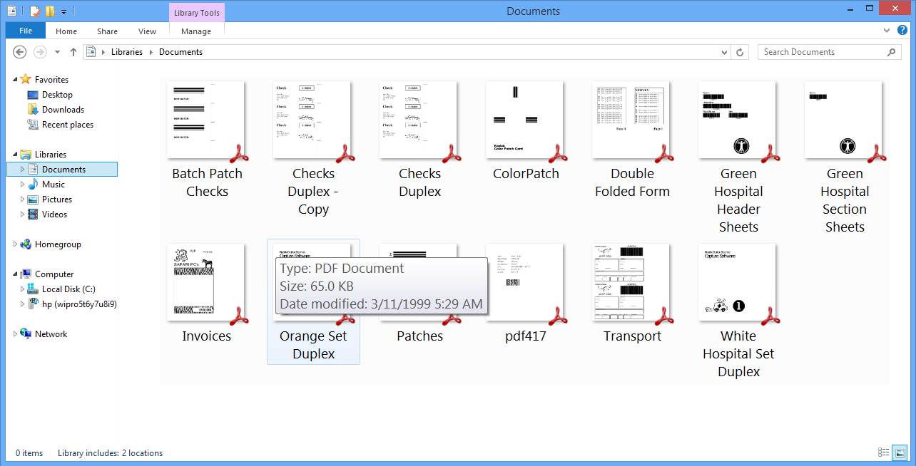Click the New Folder quick access icon
Viewport: 916px width, 466px height.
tap(50, 11)
